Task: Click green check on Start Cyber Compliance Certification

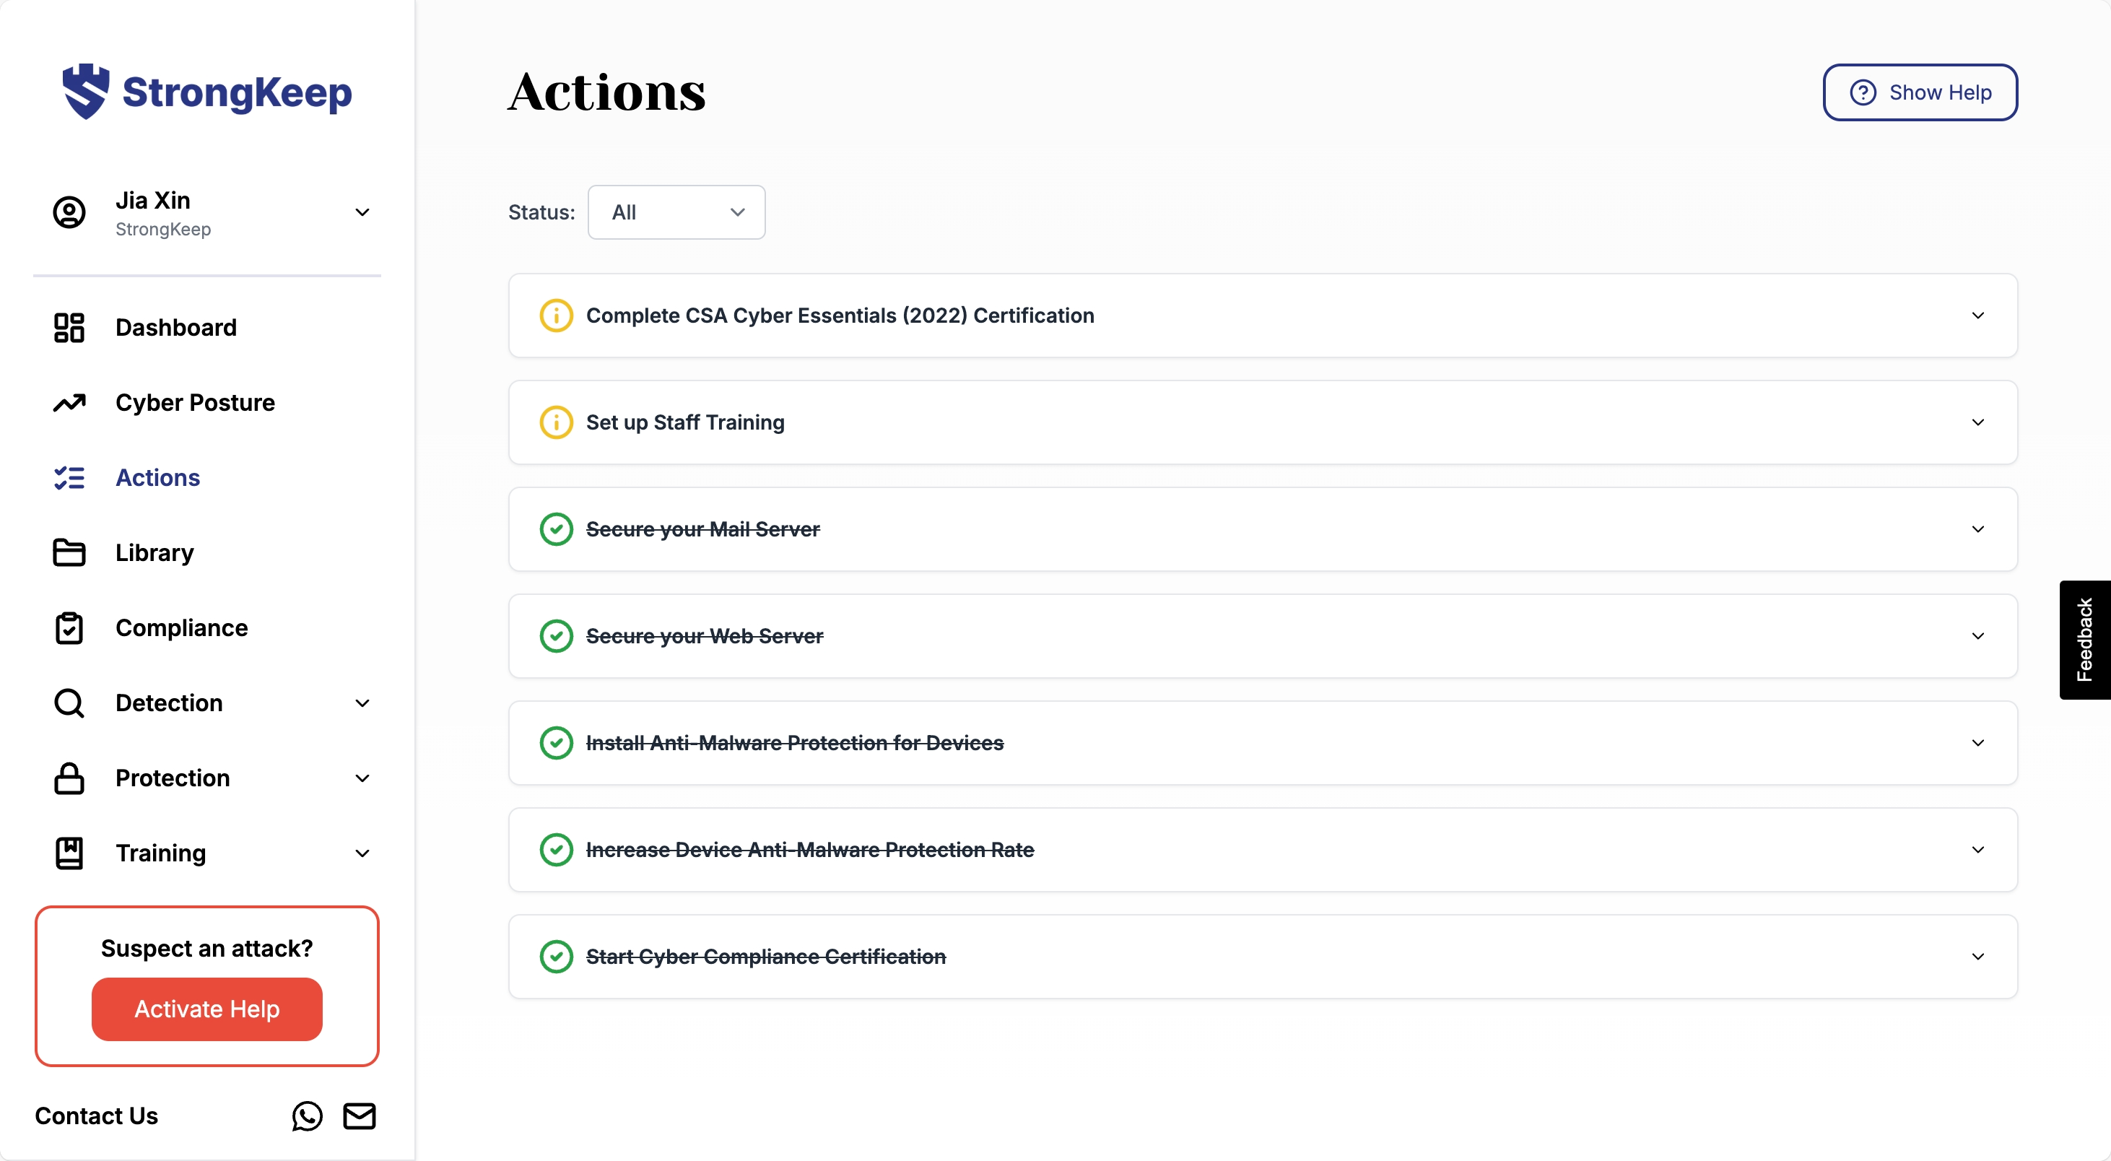Action: 556,956
